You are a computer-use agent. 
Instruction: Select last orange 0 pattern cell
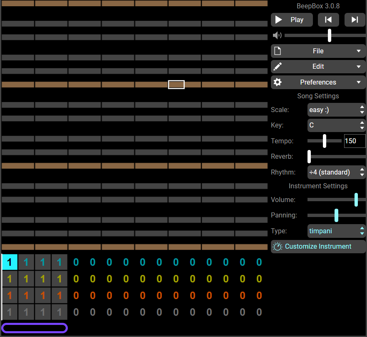[259, 295]
